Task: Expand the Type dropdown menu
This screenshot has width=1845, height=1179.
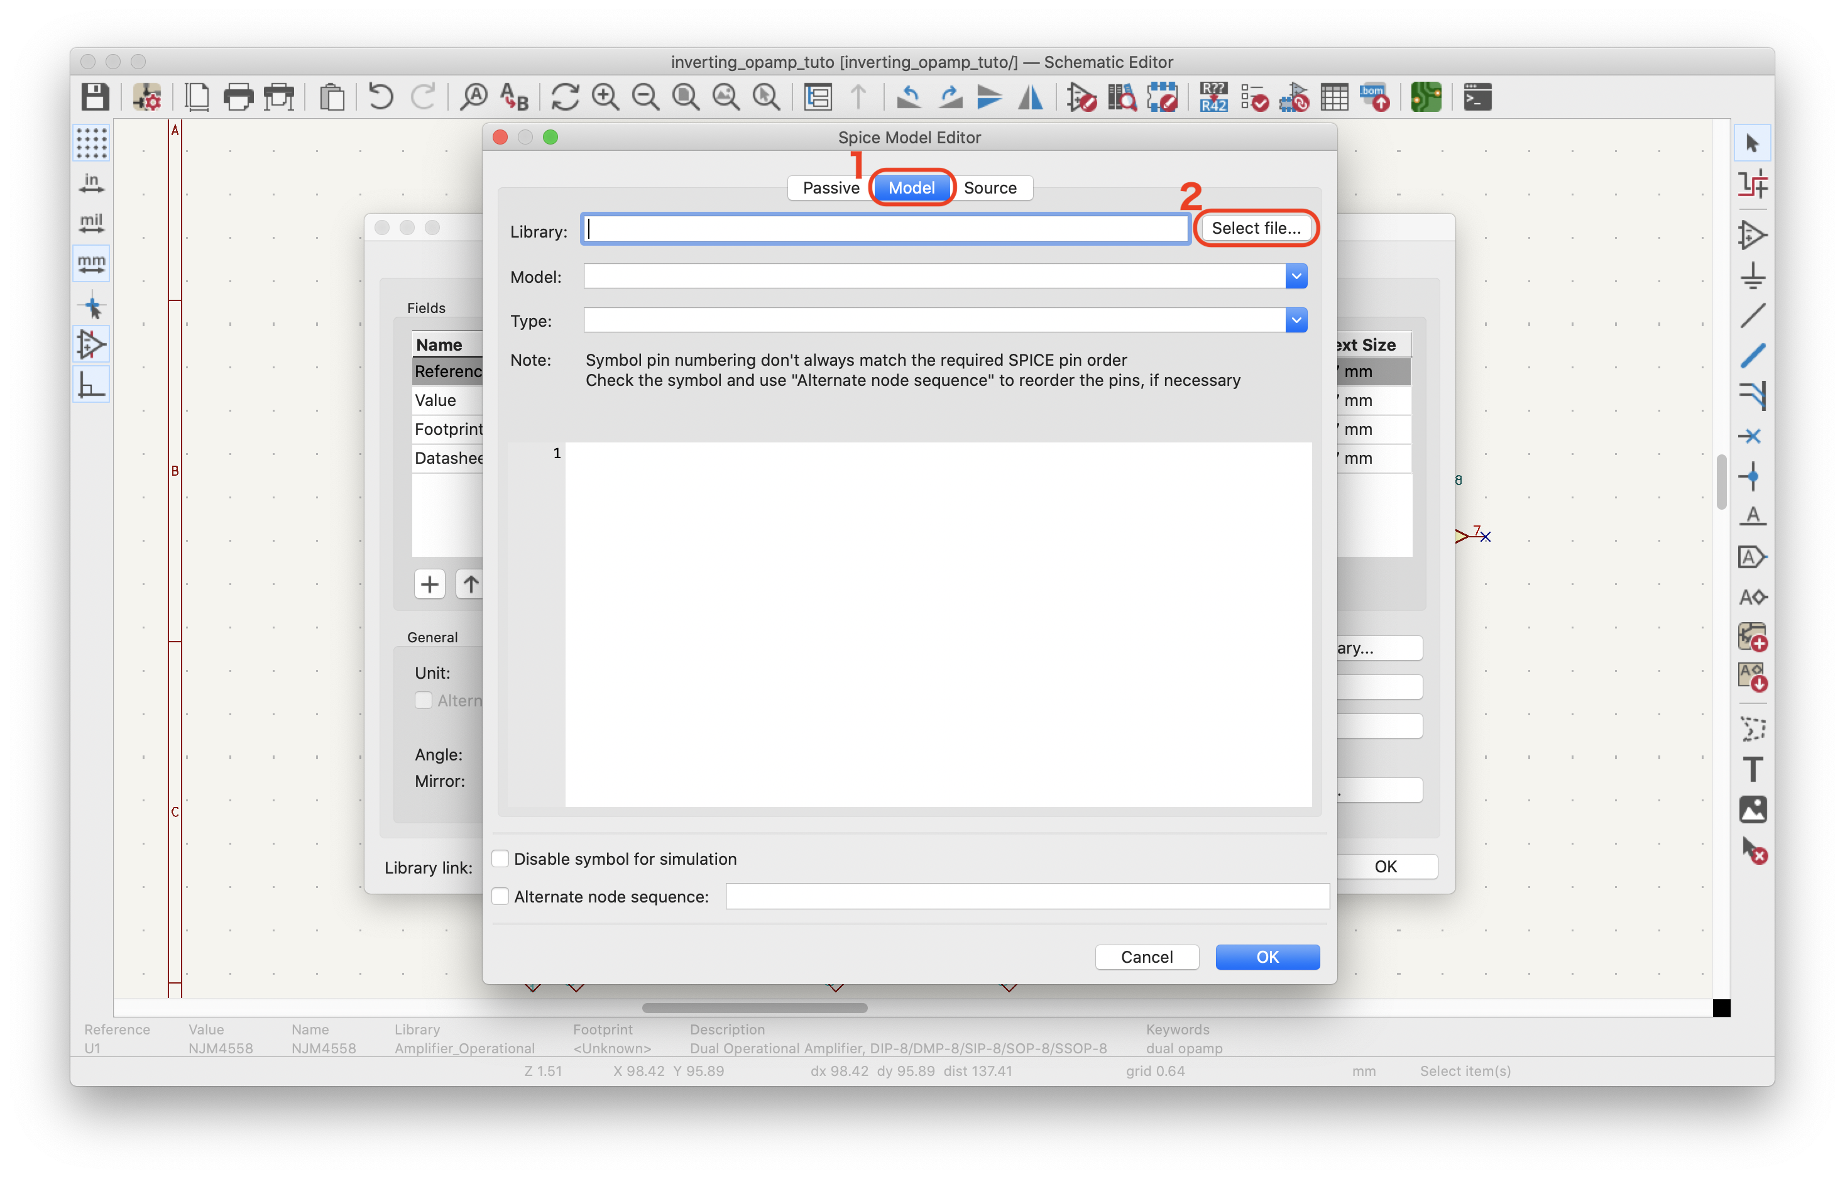Action: coord(1295,319)
